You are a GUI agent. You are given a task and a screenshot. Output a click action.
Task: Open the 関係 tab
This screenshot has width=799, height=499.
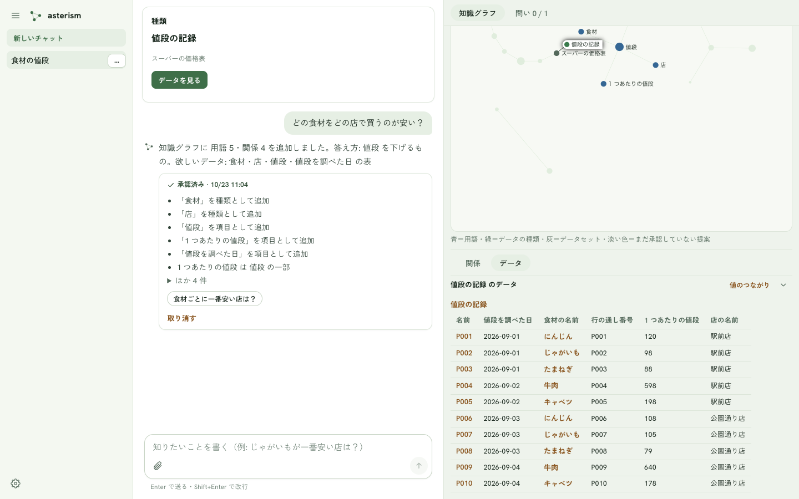click(x=473, y=263)
